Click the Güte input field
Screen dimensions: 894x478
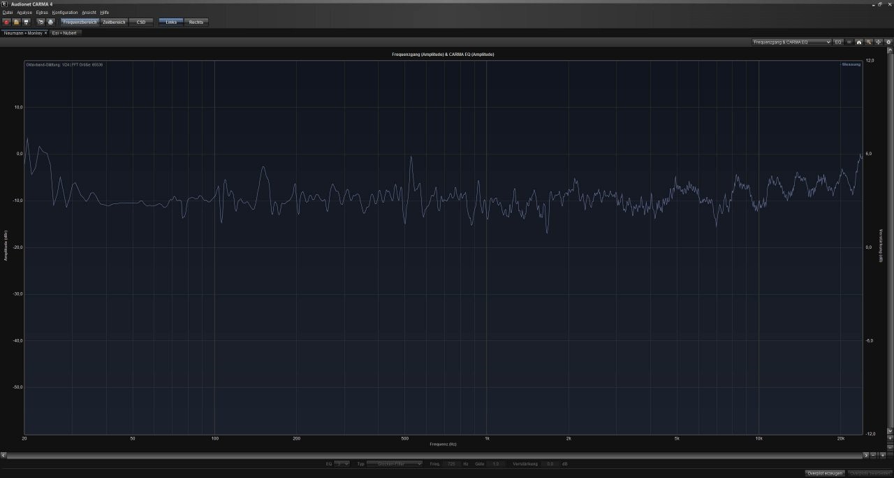[496, 463]
